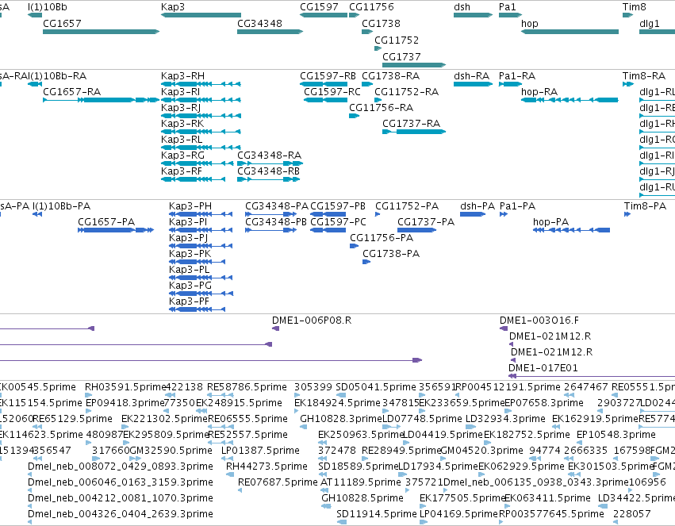This screenshot has width=675, height=526.
Task: Select transcript Tim8-RA
Action: point(644,76)
